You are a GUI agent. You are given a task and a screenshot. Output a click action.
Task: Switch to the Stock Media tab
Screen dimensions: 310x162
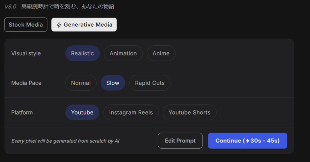click(26, 25)
